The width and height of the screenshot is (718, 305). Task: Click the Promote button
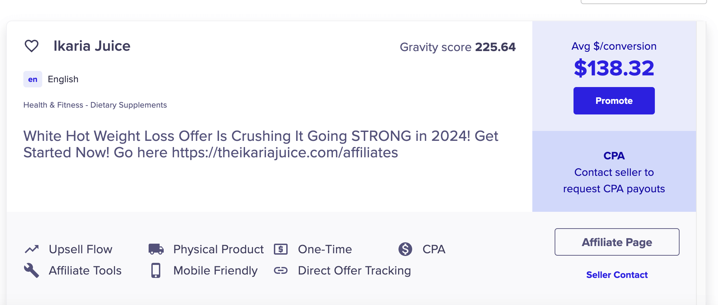pyautogui.click(x=614, y=101)
